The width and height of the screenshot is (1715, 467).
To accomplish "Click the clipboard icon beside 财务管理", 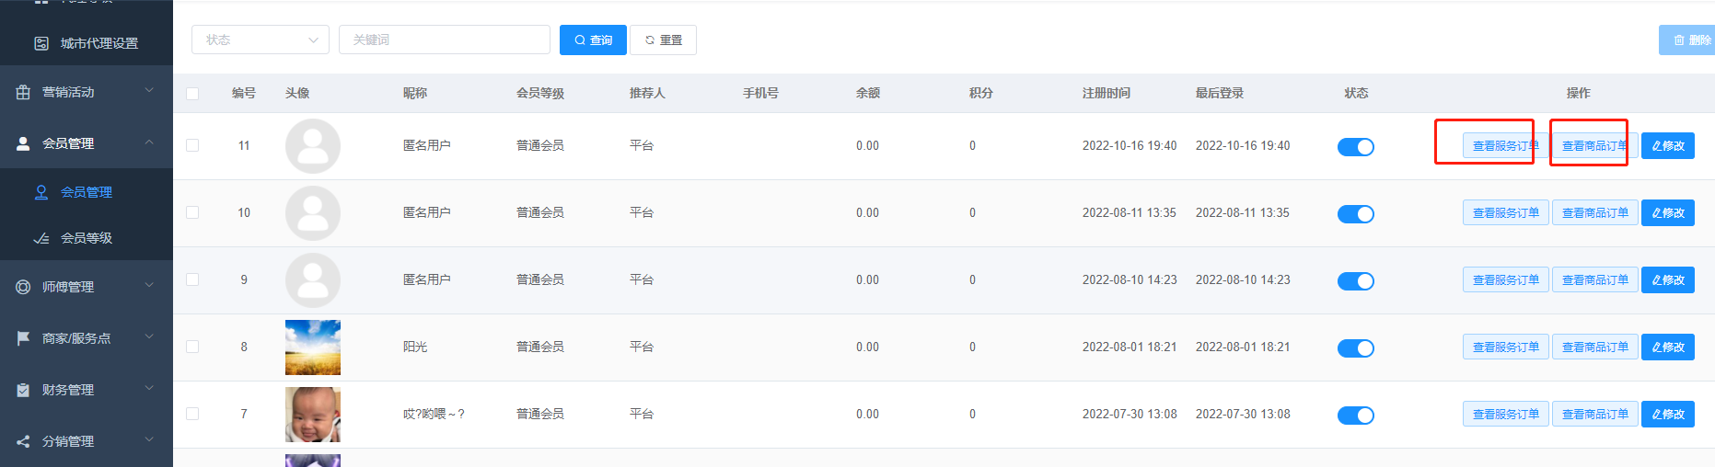I will click(x=23, y=390).
